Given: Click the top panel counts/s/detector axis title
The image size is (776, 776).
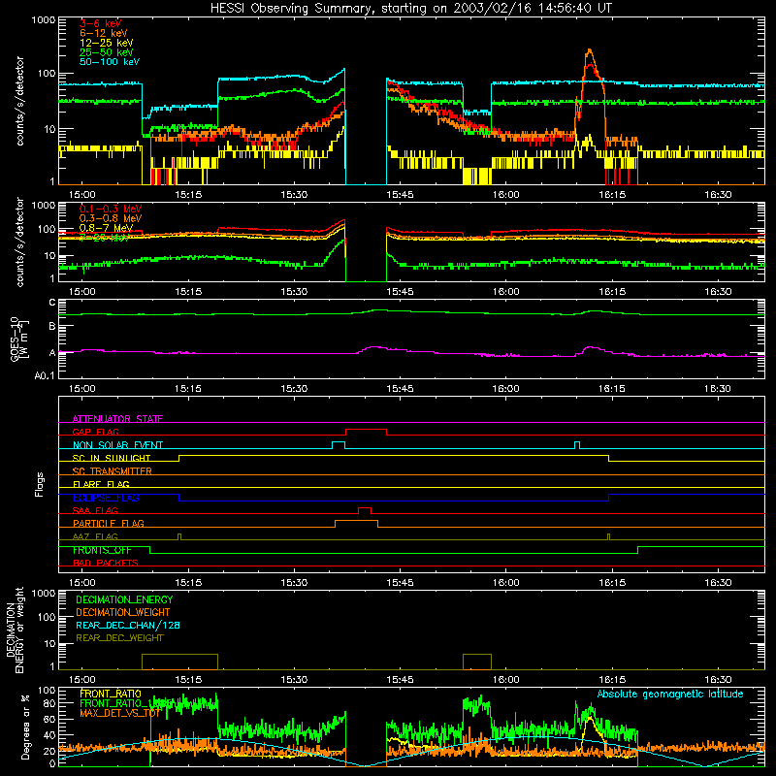Looking at the screenshot, I should 19,101.
